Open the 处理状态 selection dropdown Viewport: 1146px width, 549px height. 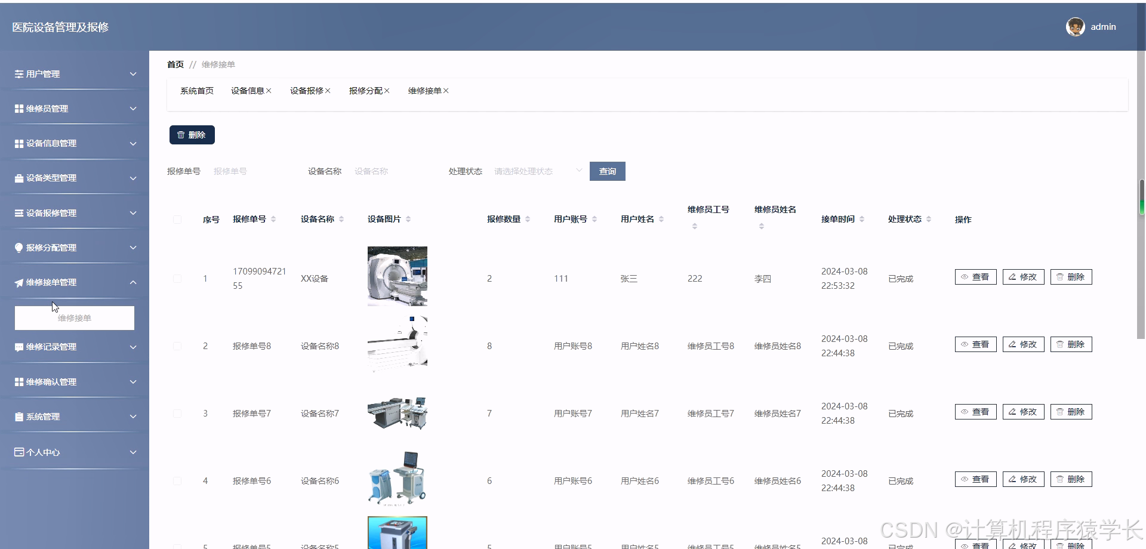click(536, 171)
